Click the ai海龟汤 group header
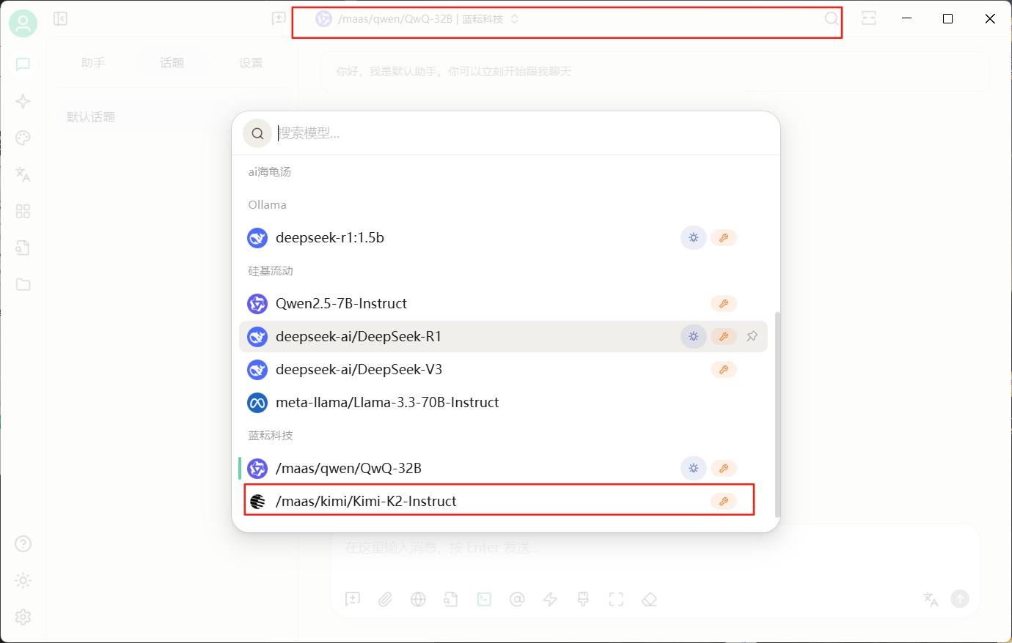1012x643 pixels. [x=269, y=171]
